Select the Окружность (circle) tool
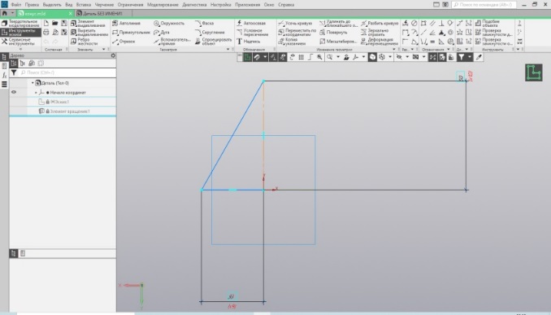This screenshot has width=551, height=315. tap(169, 24)
